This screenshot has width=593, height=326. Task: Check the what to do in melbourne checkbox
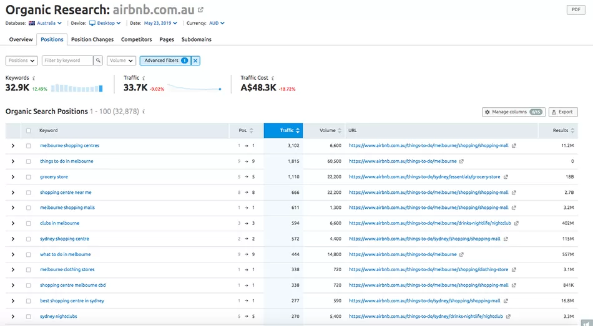(28, 254)
